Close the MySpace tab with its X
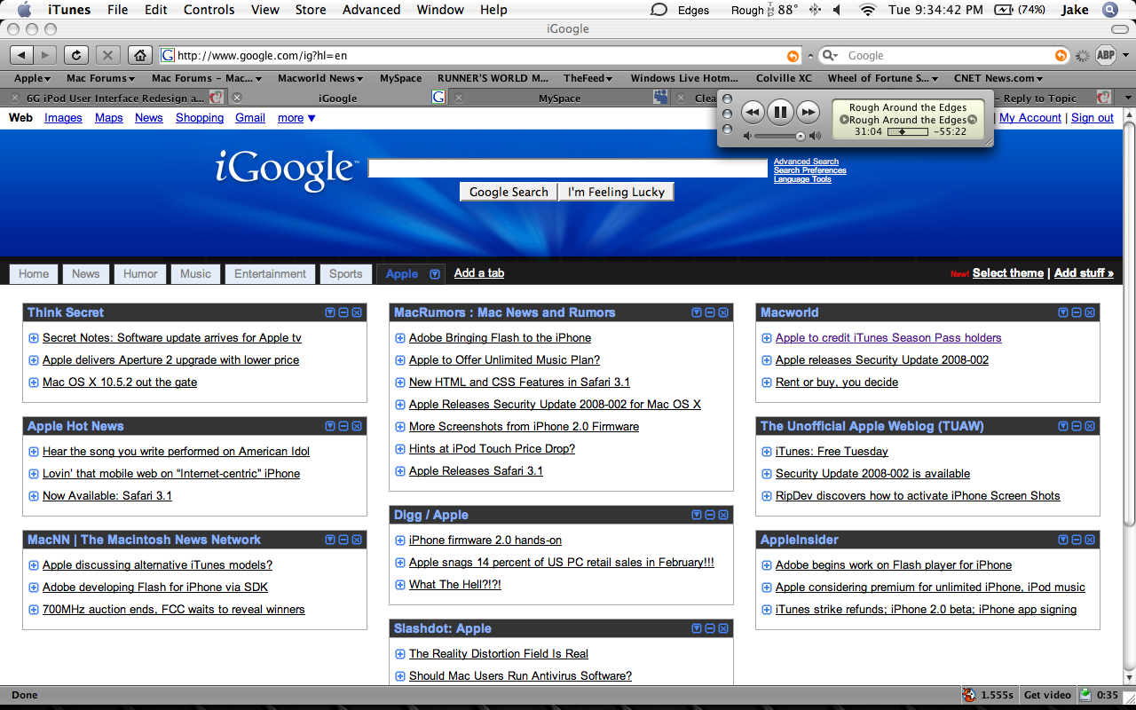Viewport: 1136px width, 710px height. tap(459, 98)
